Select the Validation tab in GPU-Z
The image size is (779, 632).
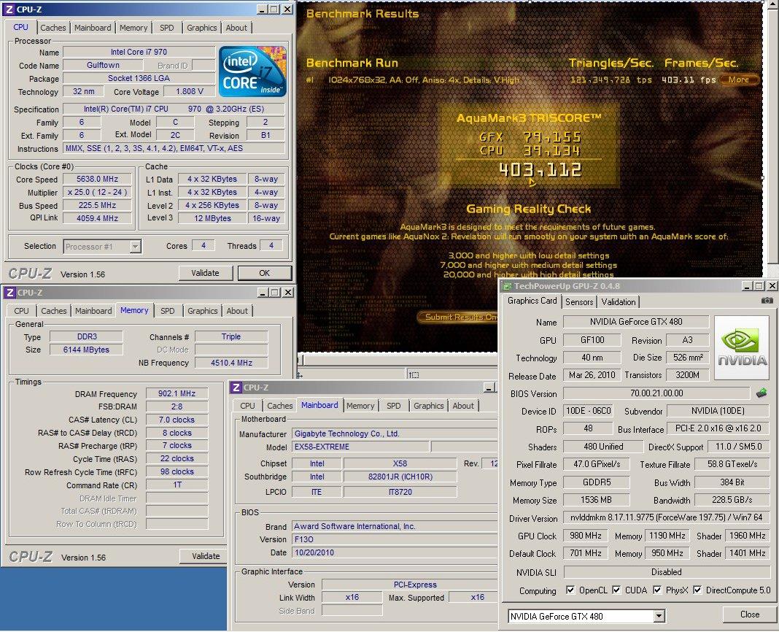(618, 302)
